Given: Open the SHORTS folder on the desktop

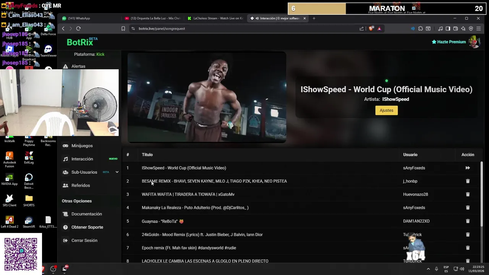Looking at the screenshot, I should pos(29,201).
